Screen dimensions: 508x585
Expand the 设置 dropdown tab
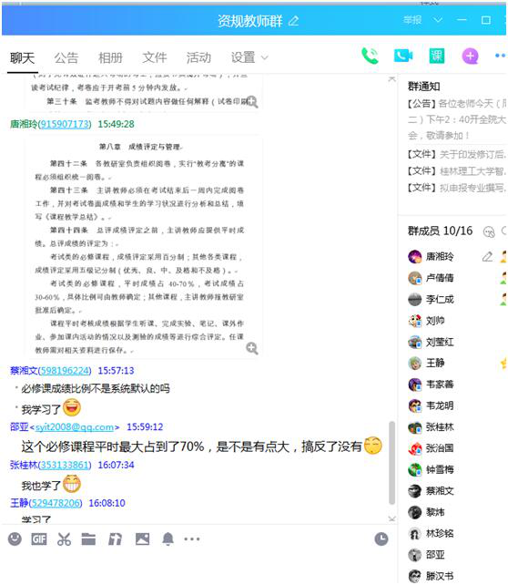pos(249,57)
